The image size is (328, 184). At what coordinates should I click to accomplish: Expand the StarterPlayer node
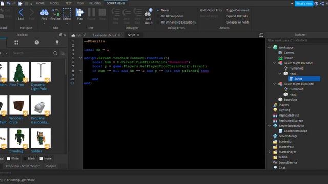point(270,152)
